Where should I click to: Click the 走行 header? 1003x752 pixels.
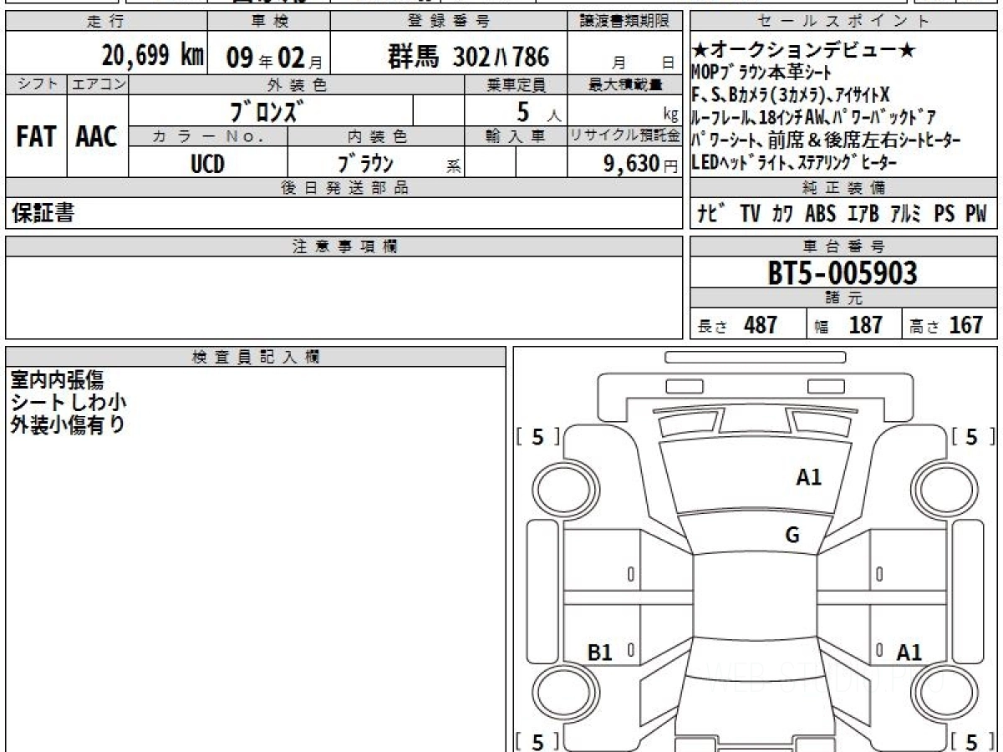105,23
